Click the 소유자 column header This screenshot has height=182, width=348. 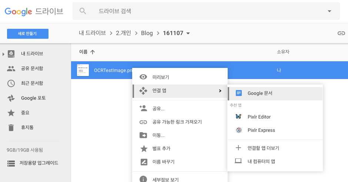(283, 52)
